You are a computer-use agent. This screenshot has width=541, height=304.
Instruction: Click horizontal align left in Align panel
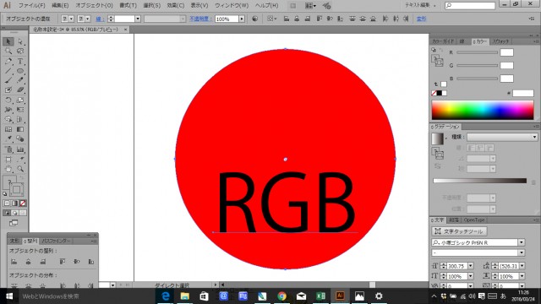click(14, 262)
